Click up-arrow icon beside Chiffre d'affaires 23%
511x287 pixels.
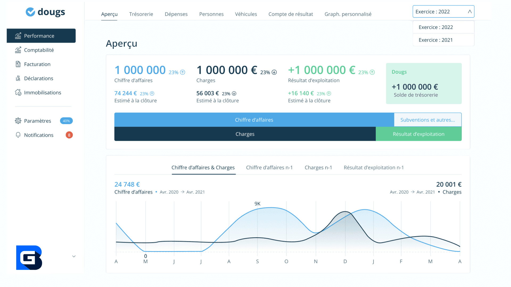click(183, 72)
